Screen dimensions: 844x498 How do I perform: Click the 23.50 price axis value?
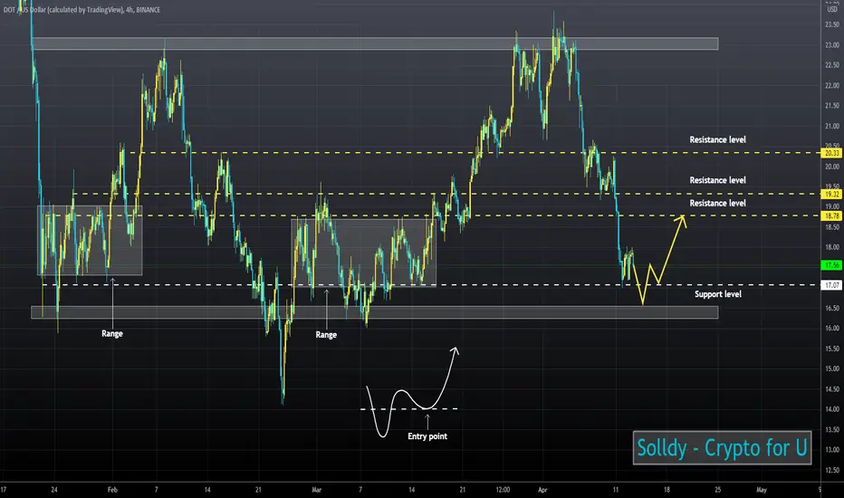(x=831, y=24)
